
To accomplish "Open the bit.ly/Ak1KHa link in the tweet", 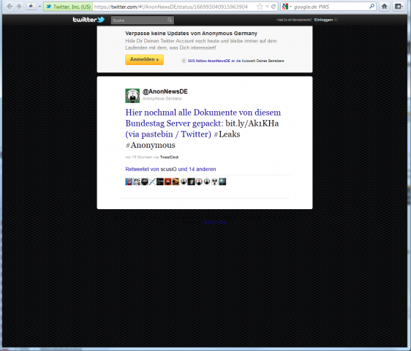I will pos(252,123).
